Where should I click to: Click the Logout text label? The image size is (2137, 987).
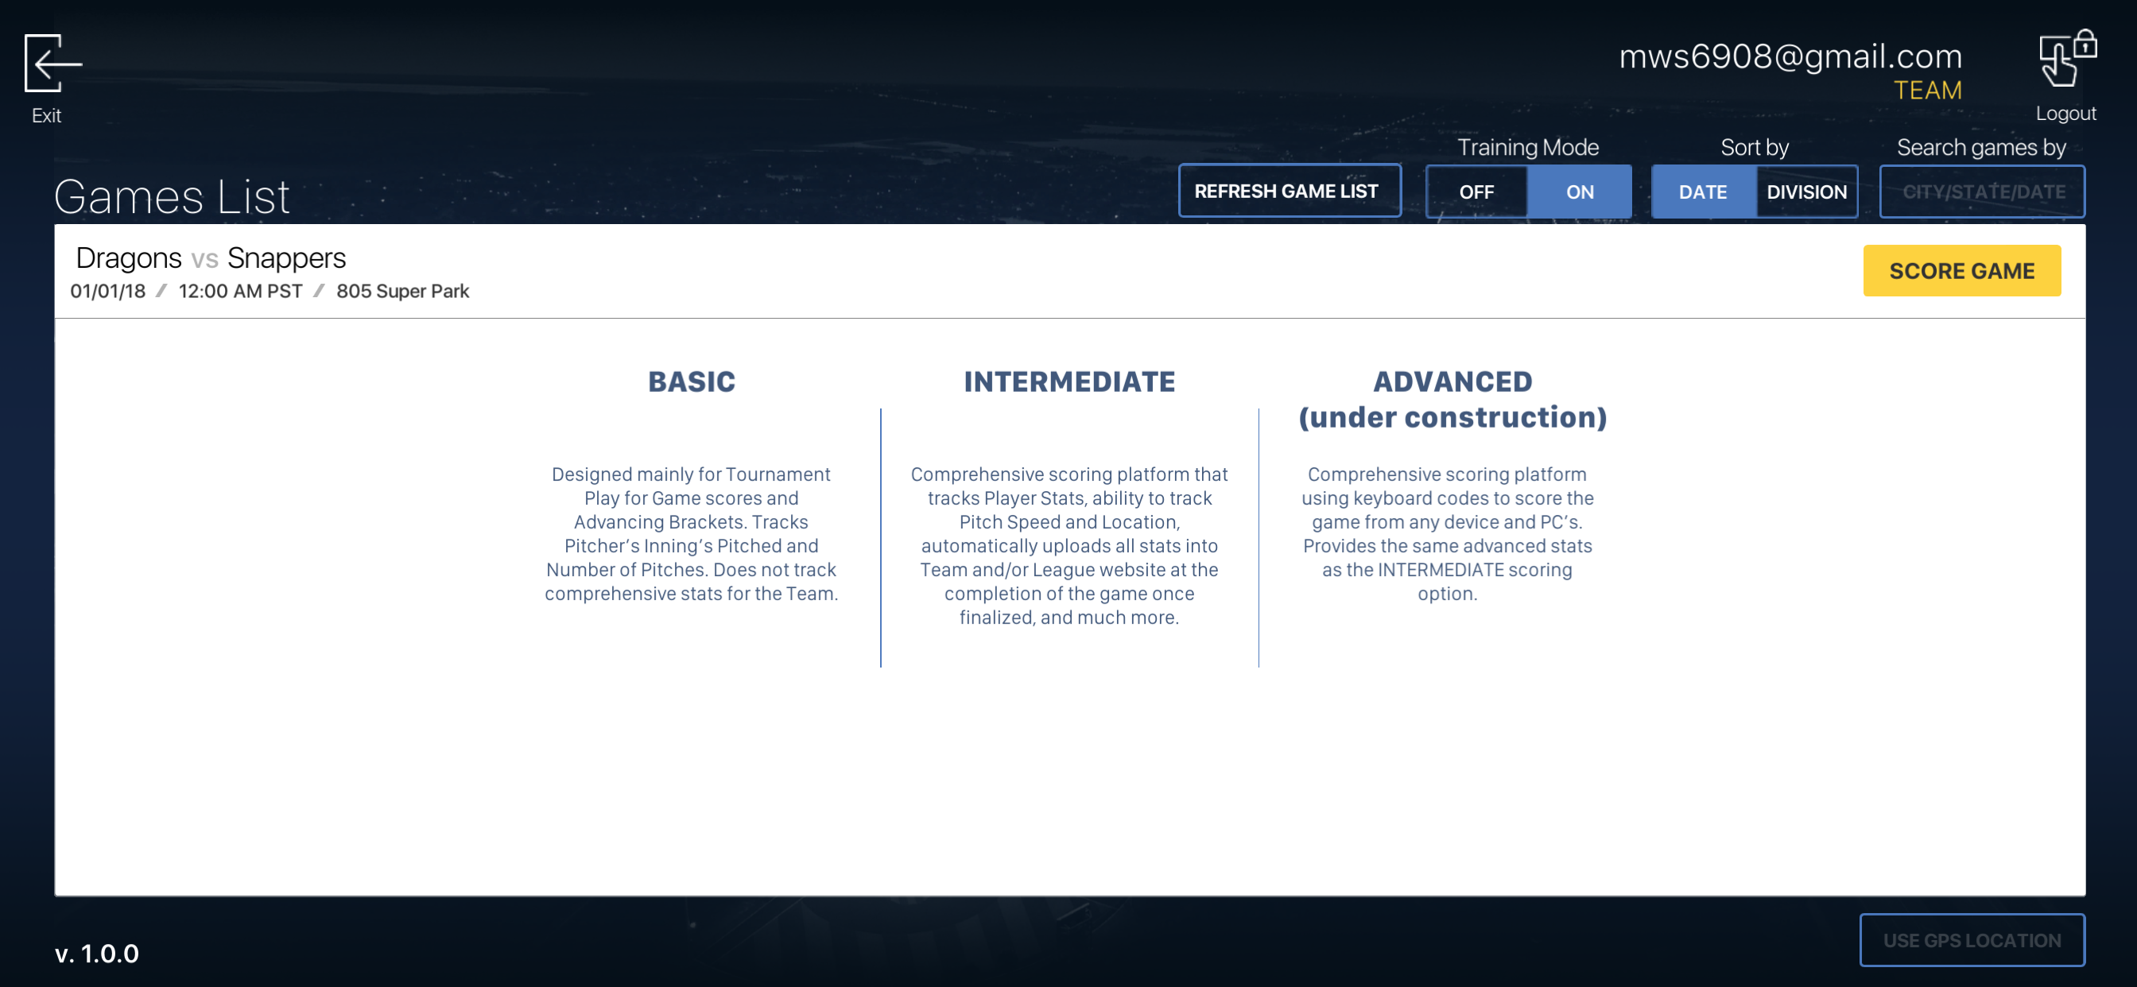[x=2065, y=114]
